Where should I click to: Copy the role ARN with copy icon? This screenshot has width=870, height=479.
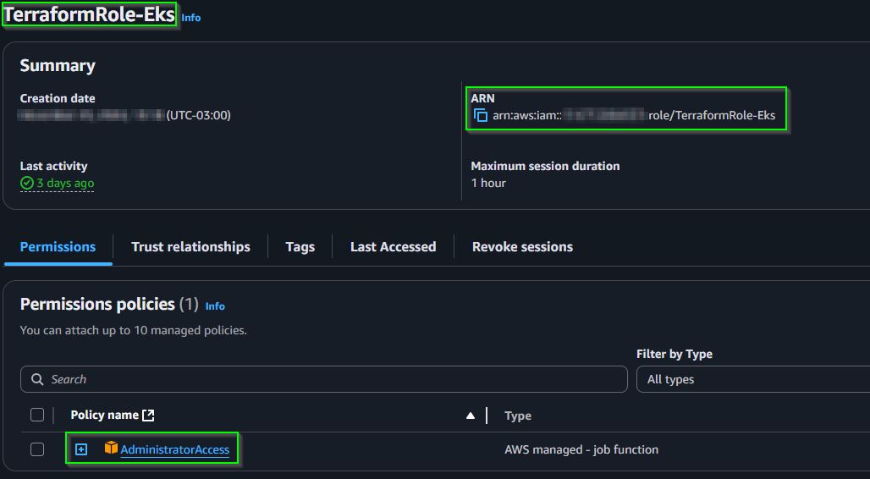(481, 115)
